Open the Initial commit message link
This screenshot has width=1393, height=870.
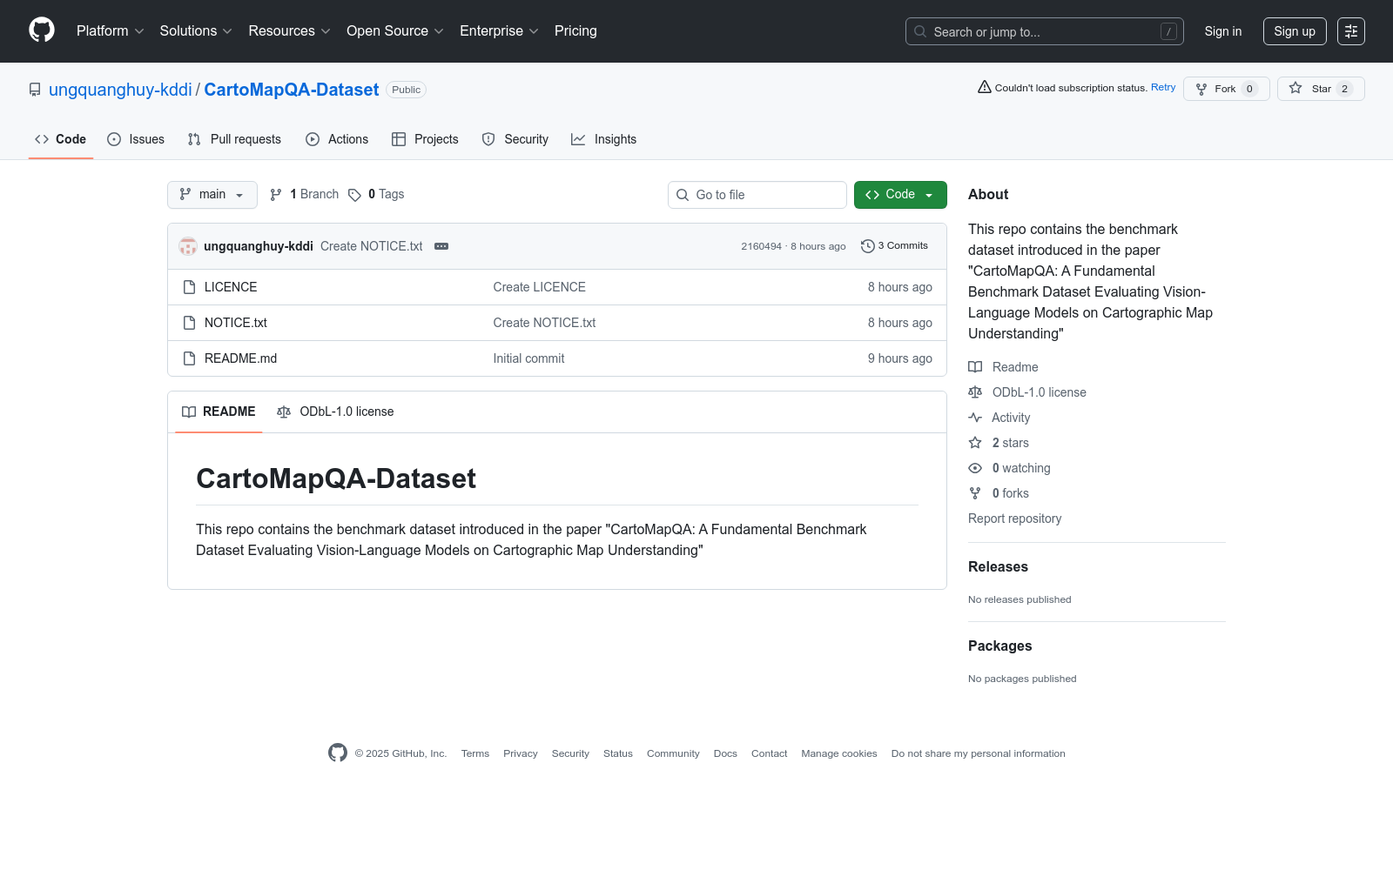(528, 358)
